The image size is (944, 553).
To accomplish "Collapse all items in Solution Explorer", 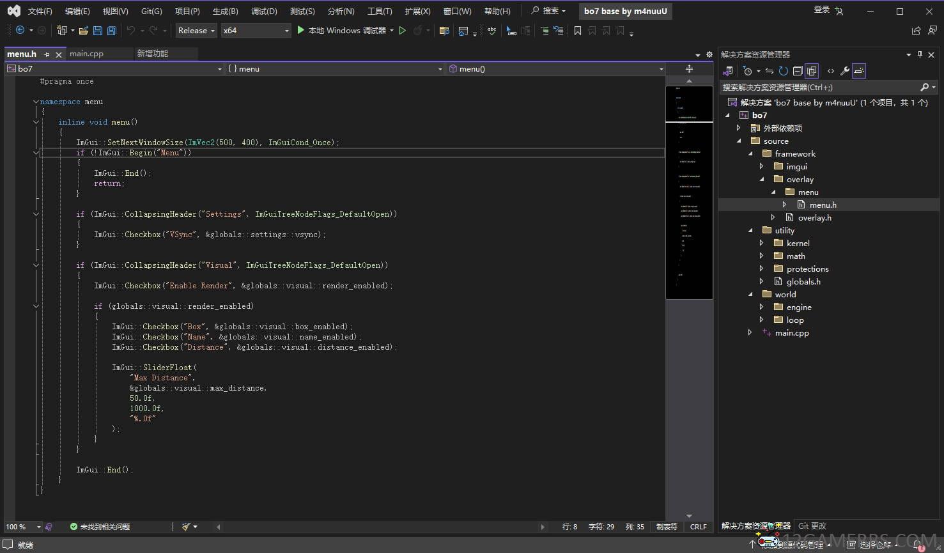I will click(x=798, y=71).
